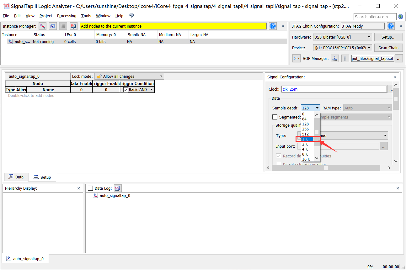This screenshot has width=406, height=270.
Task: Click the JTAG Chain Configuration help icon
Action: pyautogui.click(x=391, y=26)
